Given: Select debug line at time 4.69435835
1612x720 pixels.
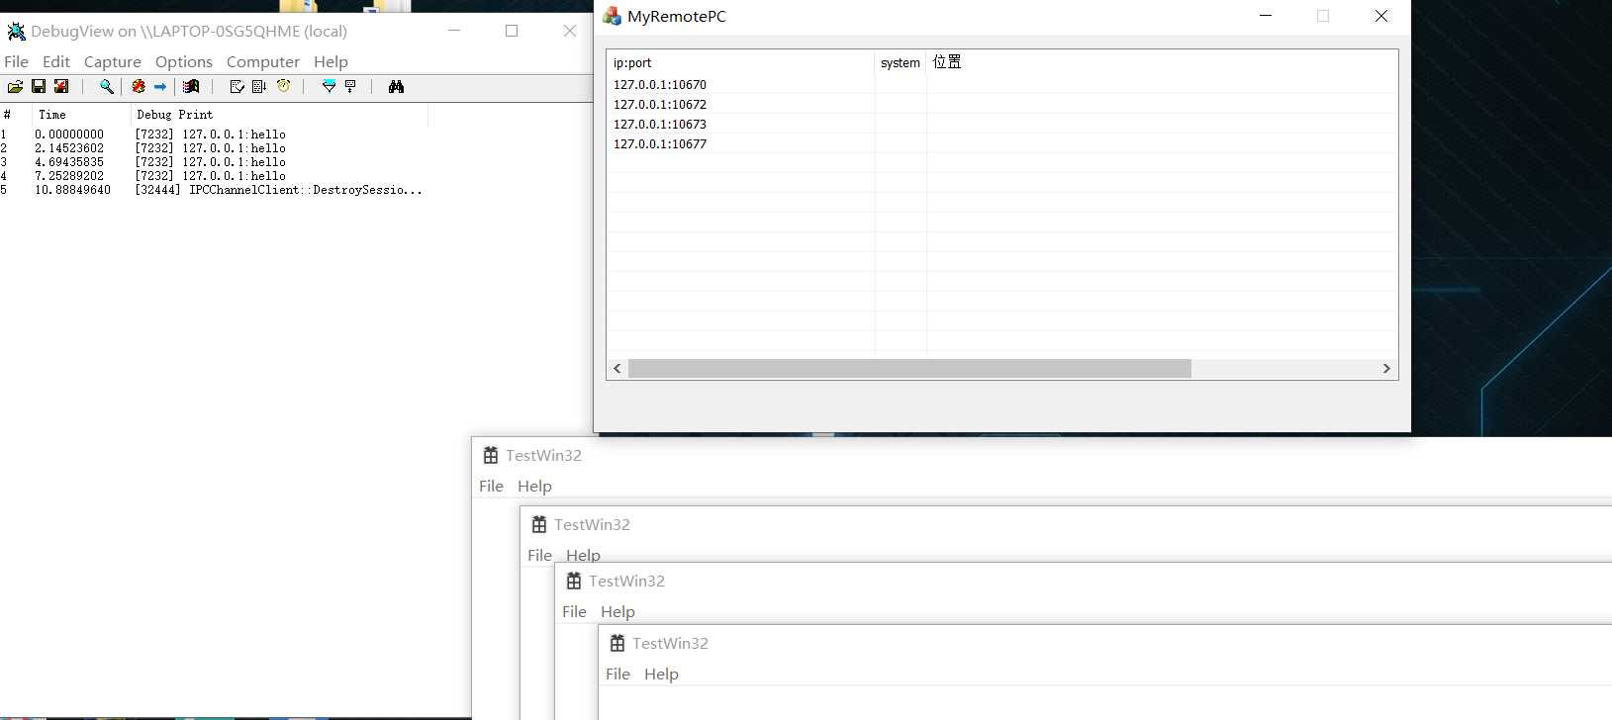Looking at the screenshot, I should point(213,162).
